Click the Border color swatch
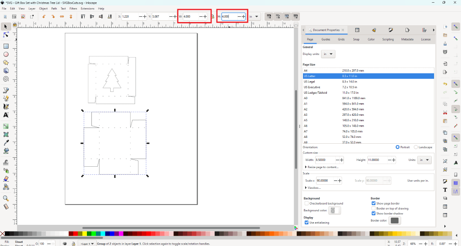Image resolution: width=461 pixels, height=246 pixels. tap(394, 220)
